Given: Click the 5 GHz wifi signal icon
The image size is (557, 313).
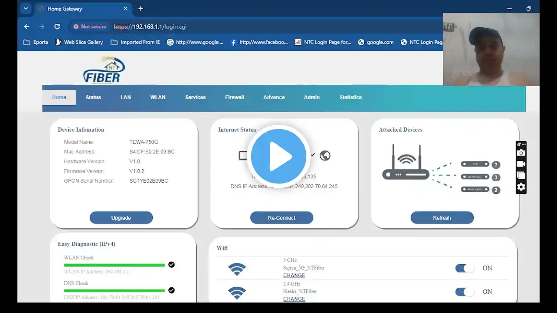Looking at the screenshot, I should (x=237, y=270).
